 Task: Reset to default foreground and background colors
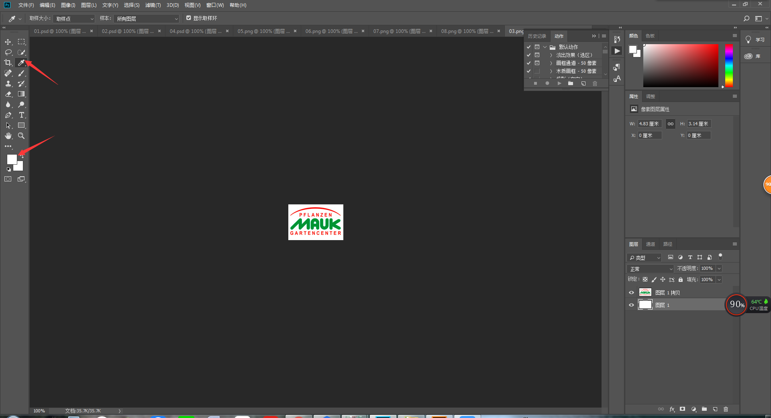9,169
